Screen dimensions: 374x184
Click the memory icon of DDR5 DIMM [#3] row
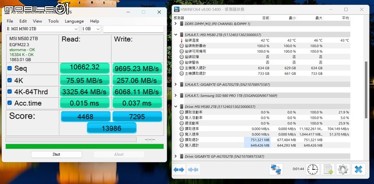pos(182,24)
